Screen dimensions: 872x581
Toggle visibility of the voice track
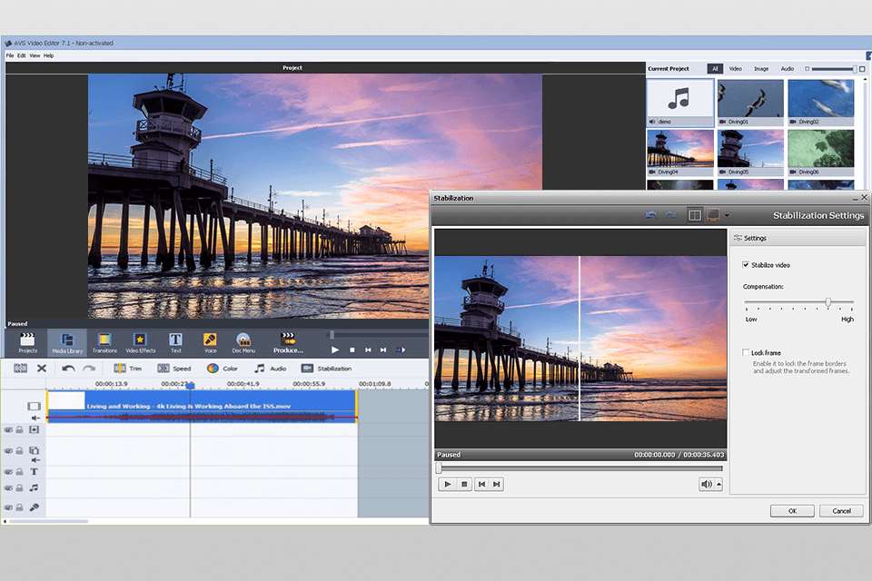coord(8,507)
